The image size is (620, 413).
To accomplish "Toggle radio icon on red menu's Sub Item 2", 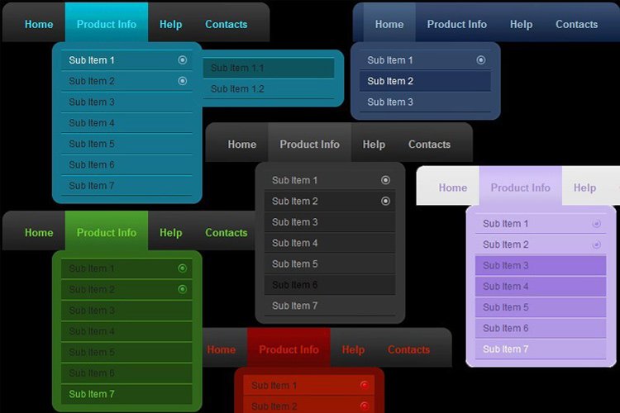I will click(x=364, y=406).
